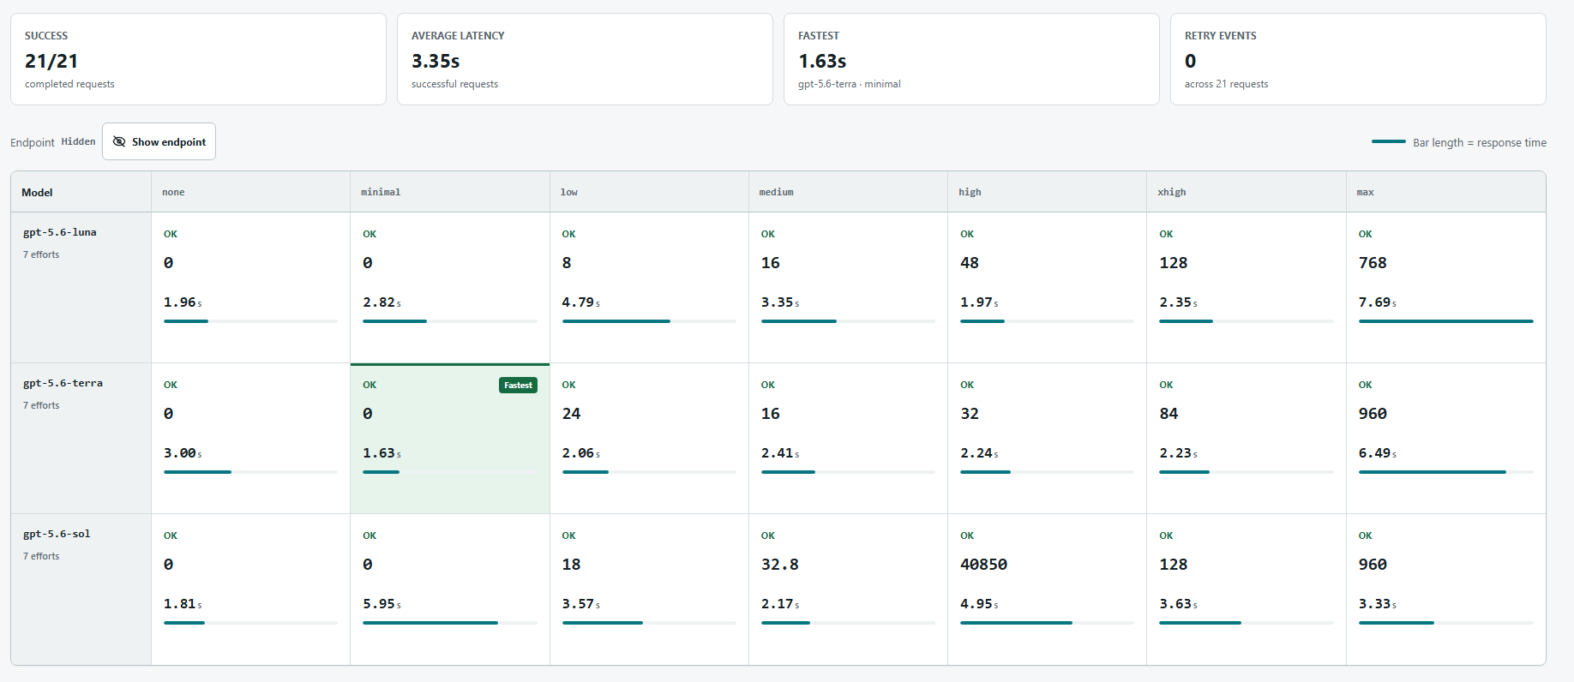Click the 768 value in luna max cell
The image size is (1574, 682).
[x=1373, y=263]
